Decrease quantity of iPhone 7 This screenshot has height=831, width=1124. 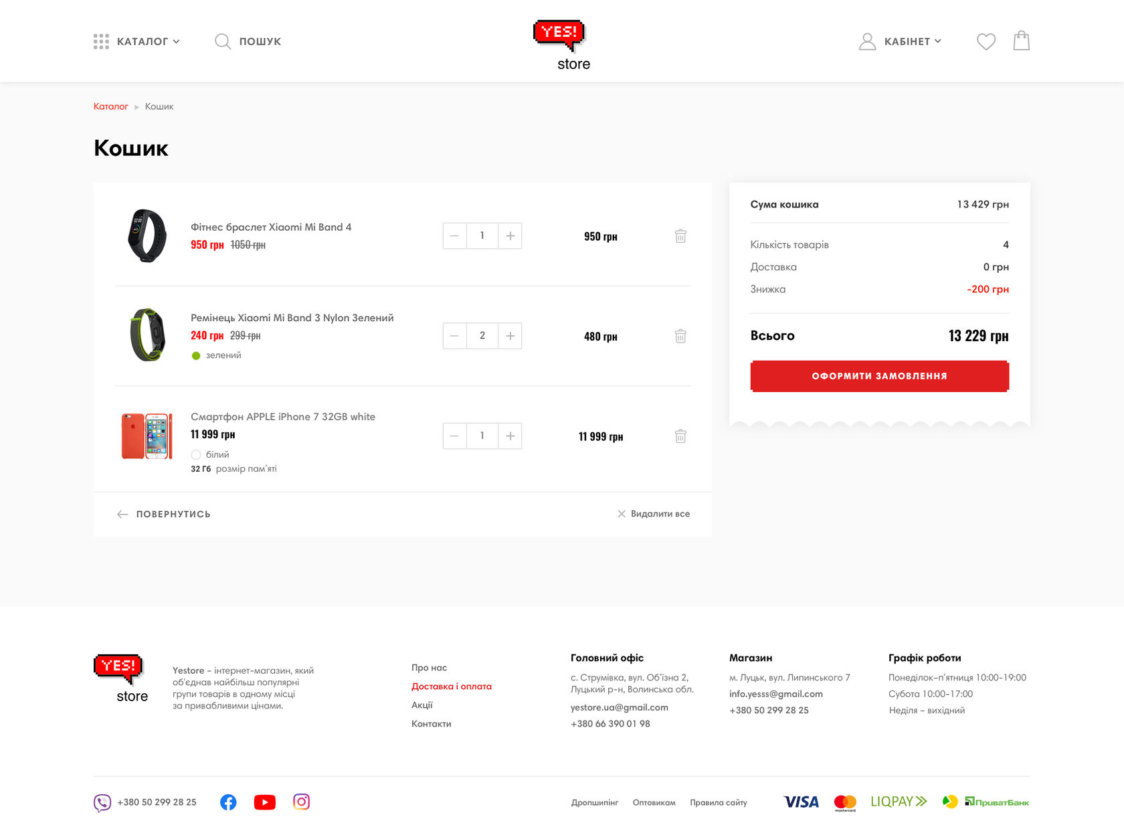[454, 436]
